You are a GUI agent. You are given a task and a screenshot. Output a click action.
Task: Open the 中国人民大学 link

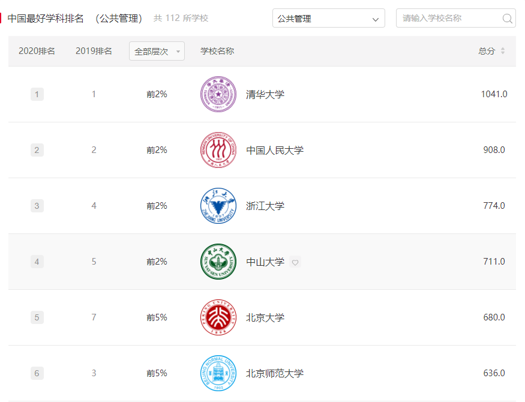tap(275, 150)
